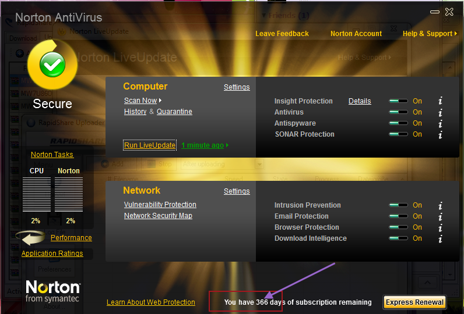Open Vulnerability Protection
Viewport: 464px width, 314px height.
tap(160, 205)
